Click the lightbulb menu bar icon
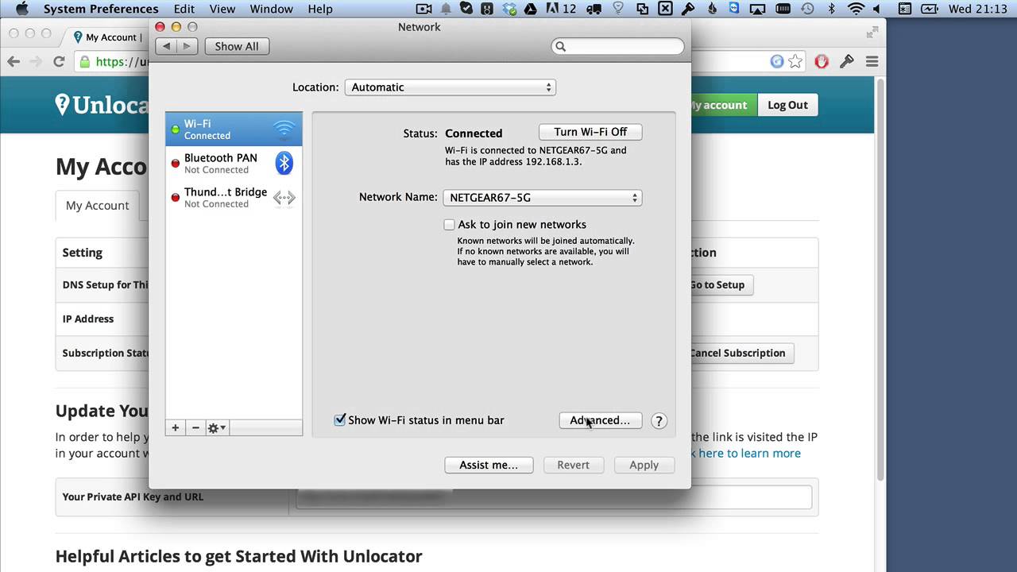This screenshot has height=572, width=1017. [x=617, y=9]
